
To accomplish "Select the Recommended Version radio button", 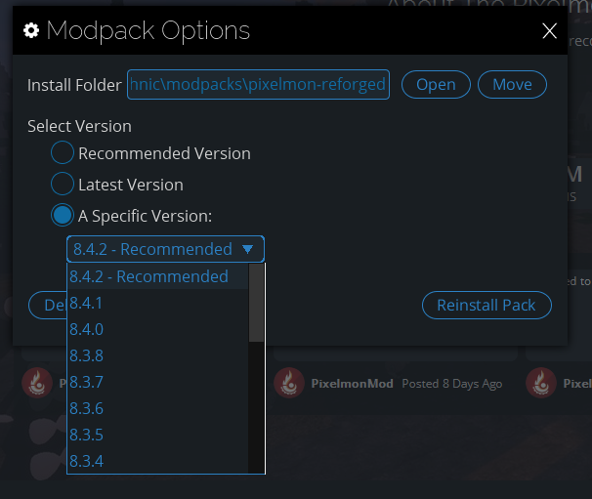I will tap(63, 152).
